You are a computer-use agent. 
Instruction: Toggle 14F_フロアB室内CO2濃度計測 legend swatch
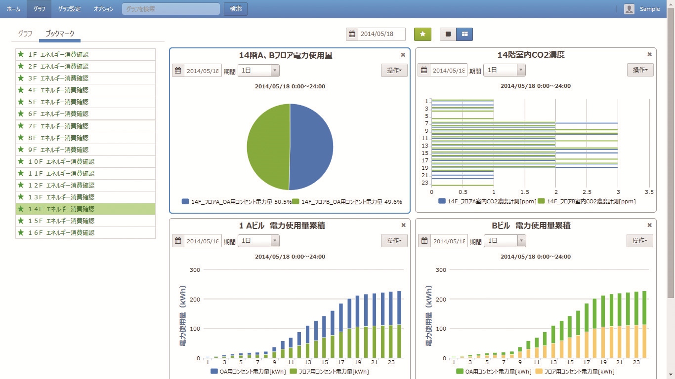[541, 201]
